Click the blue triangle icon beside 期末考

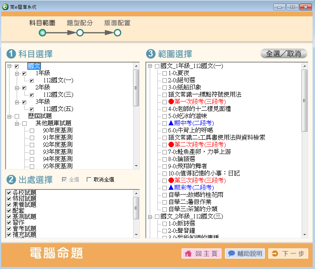click(171, 187)
